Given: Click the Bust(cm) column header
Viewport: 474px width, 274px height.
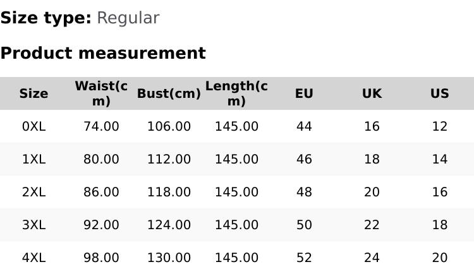Looking at the screenshot, I should (169, 93).
